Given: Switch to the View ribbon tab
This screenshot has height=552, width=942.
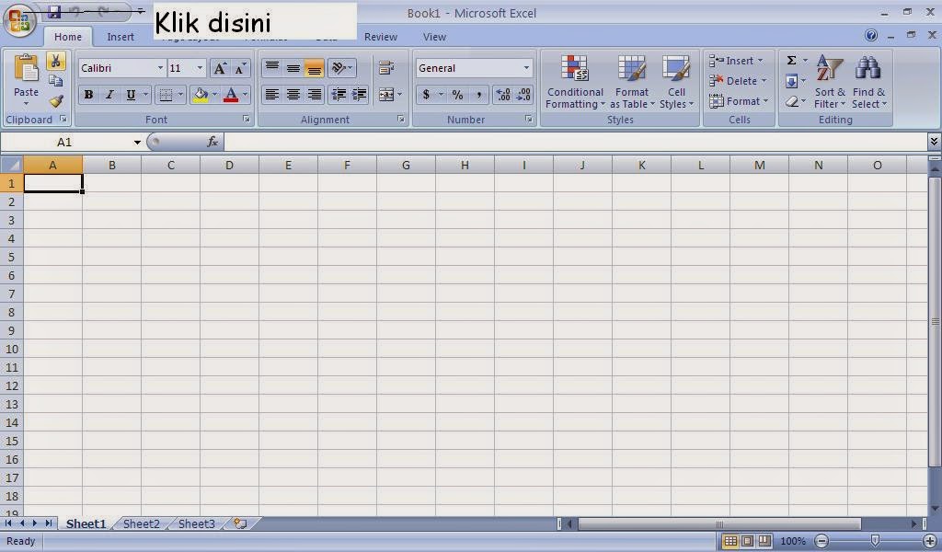Looking at the screenshot, I should coord(434,37).
